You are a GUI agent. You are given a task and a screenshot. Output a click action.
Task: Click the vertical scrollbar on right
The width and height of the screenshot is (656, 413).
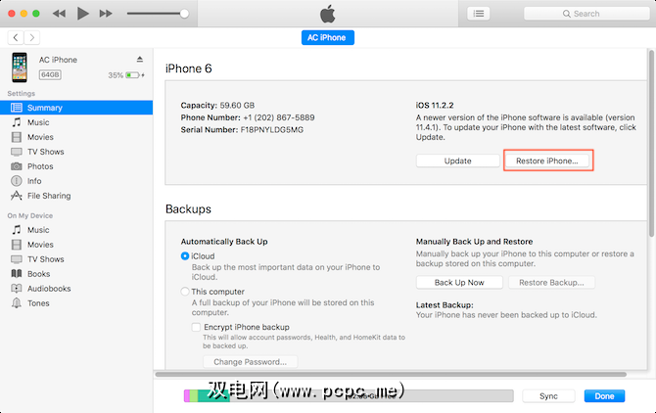651,144
